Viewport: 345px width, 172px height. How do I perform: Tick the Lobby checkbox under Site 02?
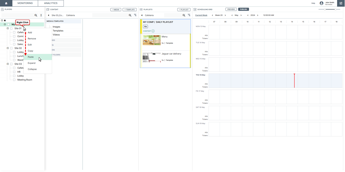[x=14, y=52]
